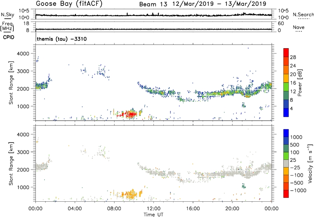Click the orange velocity echo cluster near 09:30

click(130, 194)
